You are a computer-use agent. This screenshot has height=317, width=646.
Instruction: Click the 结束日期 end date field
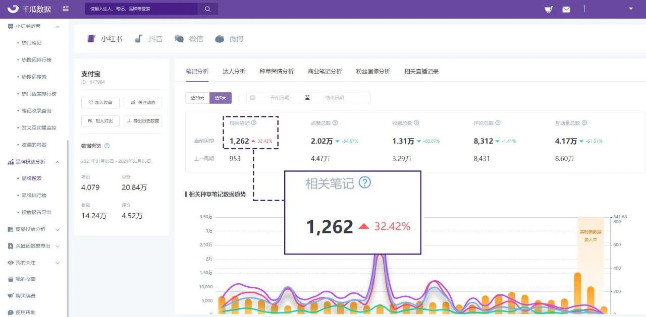point(335,98)
